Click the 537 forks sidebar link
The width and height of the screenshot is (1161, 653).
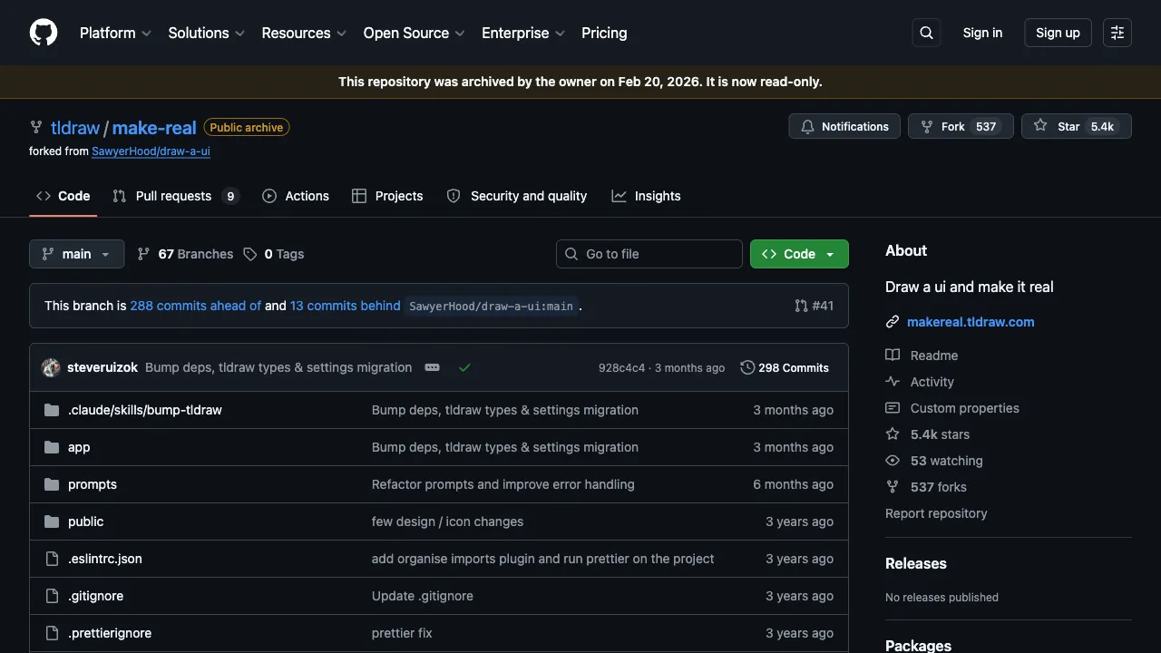926,487
